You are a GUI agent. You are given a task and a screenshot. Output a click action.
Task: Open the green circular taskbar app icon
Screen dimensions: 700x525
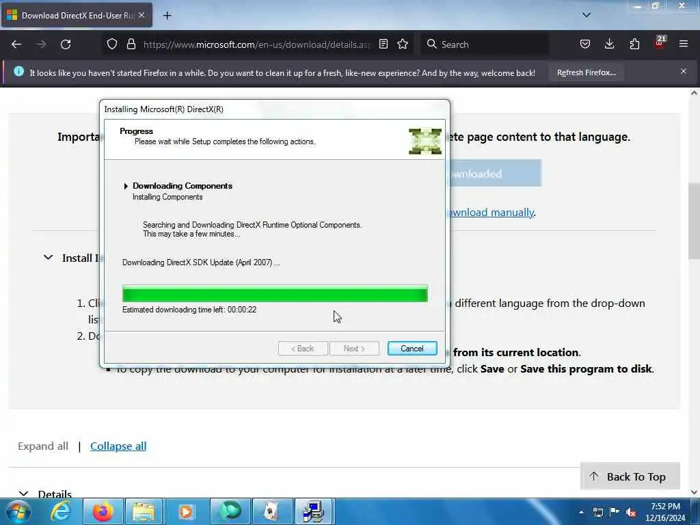[230, 511]
